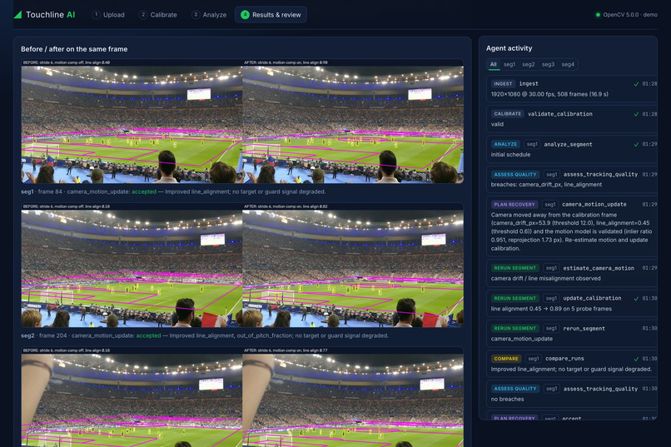The image size is (671, 447).
Task: Click 'breaches: camera_drift_px, line_alignment' text
Action: tap(546, 185)
